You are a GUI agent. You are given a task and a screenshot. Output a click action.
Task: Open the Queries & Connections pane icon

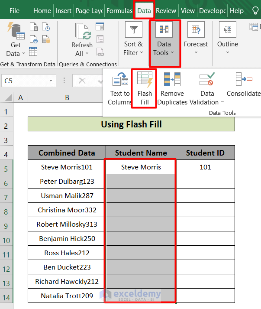(x=100, y=26)
